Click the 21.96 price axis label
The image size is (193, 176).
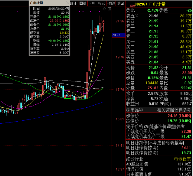click(x=120, y=21)
